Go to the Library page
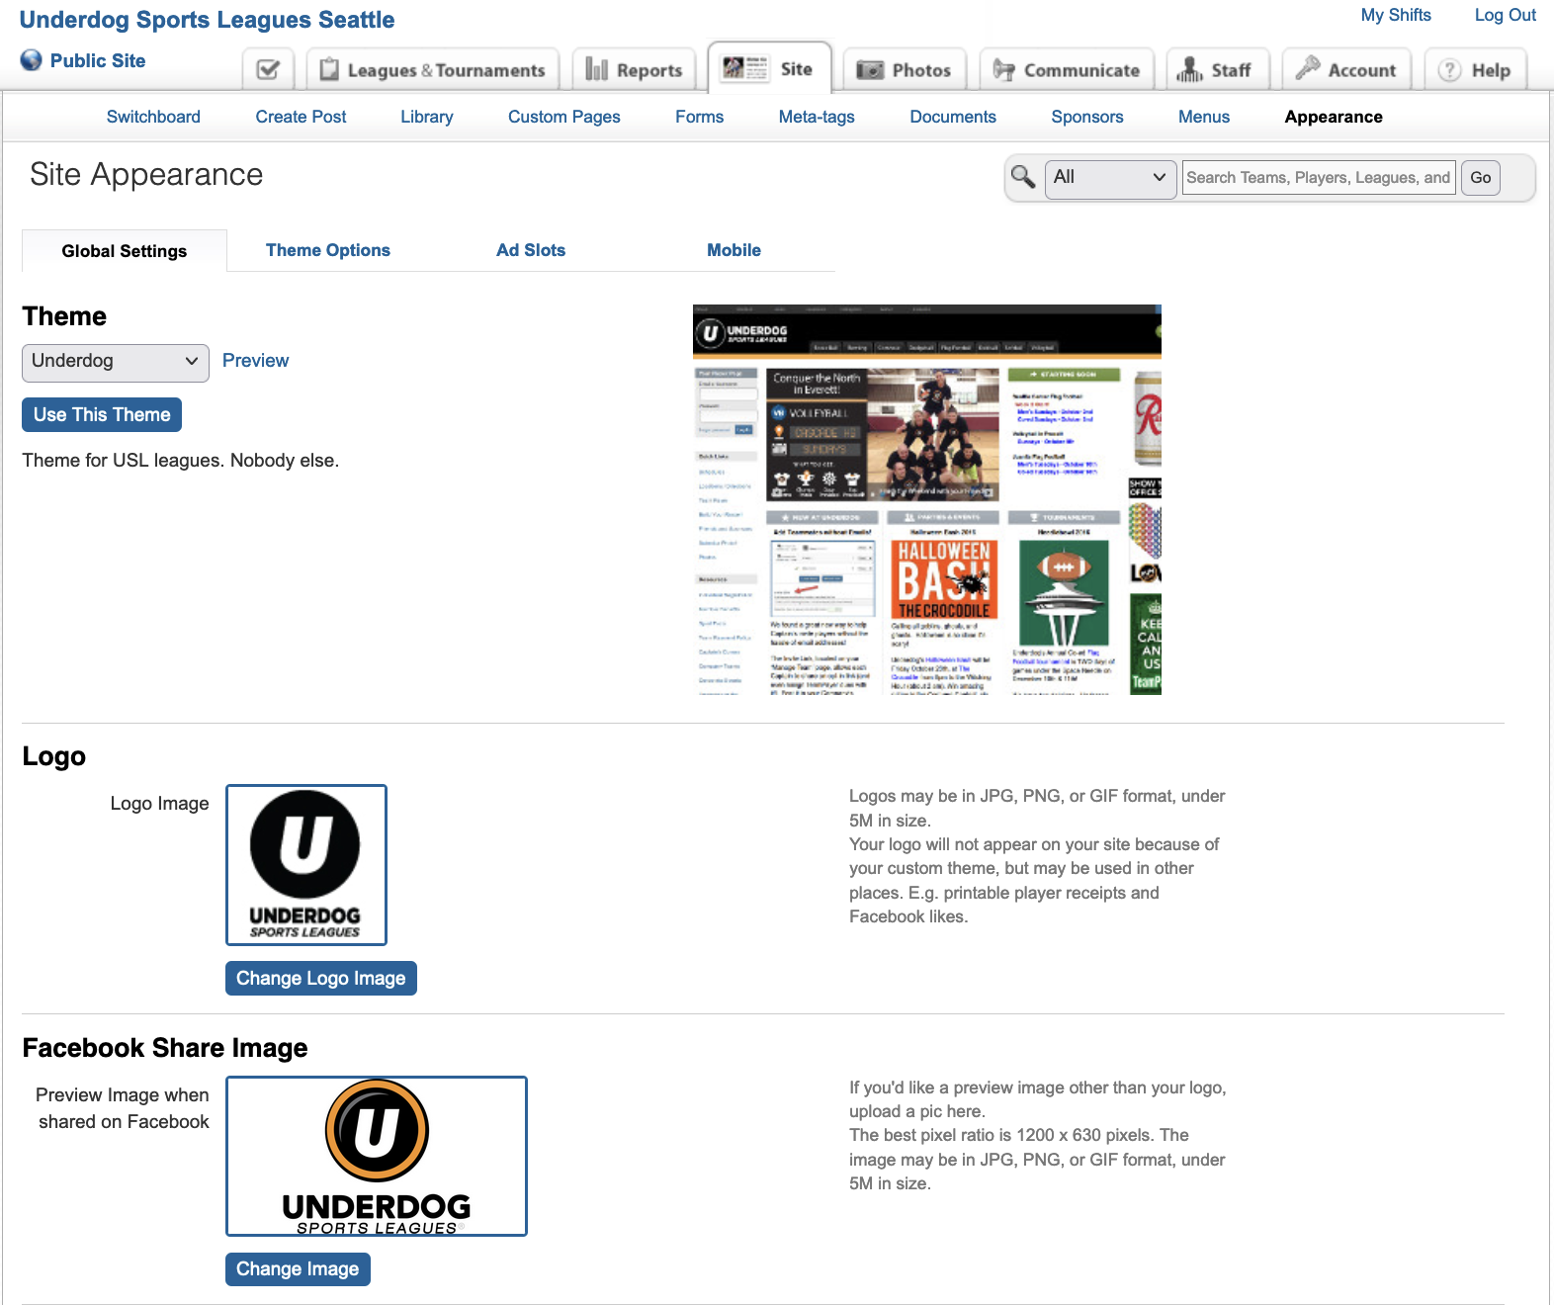 coord(427,117)
